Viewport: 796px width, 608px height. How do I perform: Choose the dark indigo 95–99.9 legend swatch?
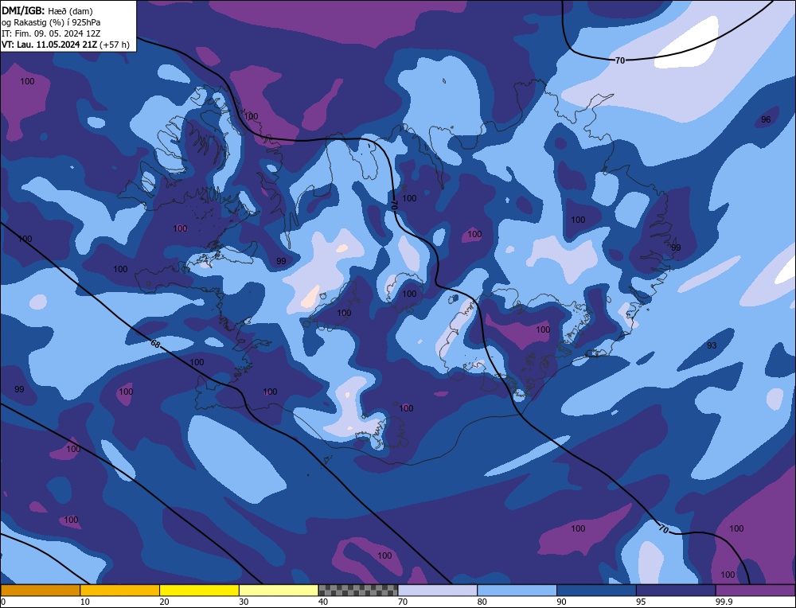(x=676, y=590)
